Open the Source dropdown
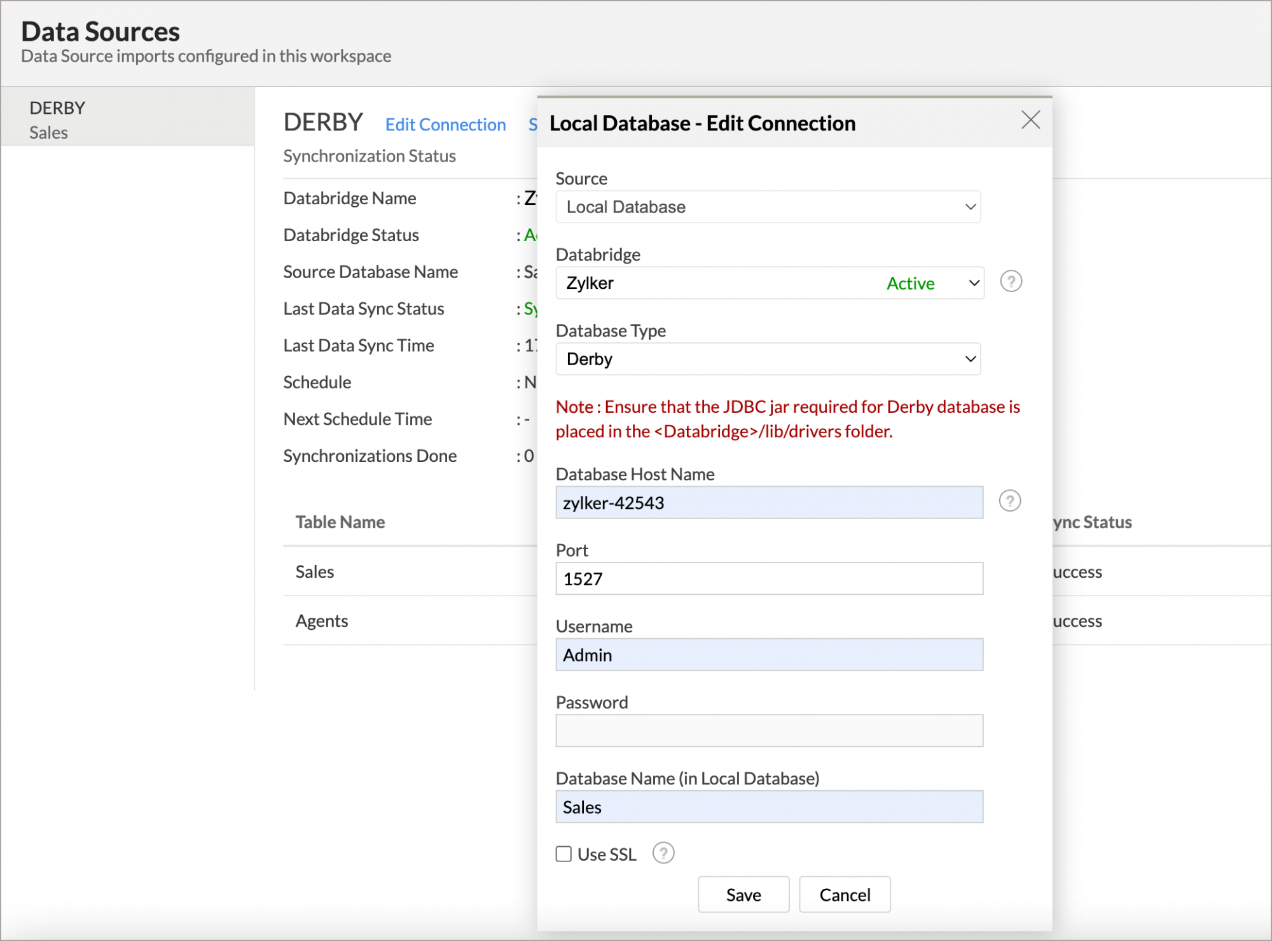The width and height of the screenshot is (1272, 941). tap(768, 206)
